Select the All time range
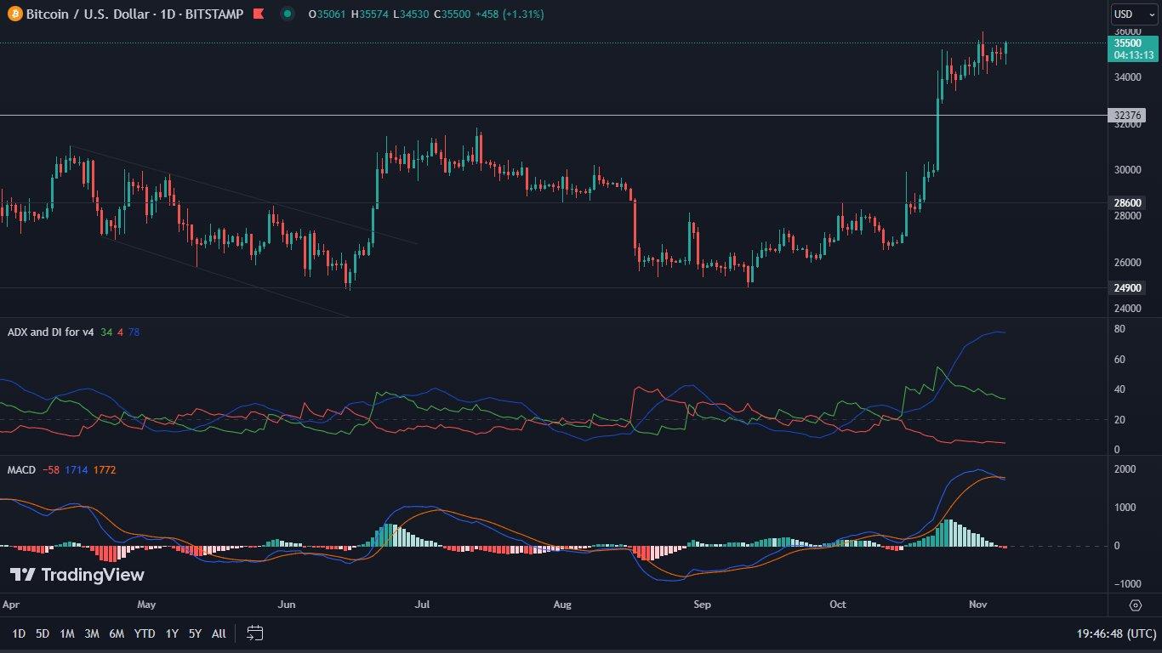Screen dimensions: 1162x653 point(219,633)
